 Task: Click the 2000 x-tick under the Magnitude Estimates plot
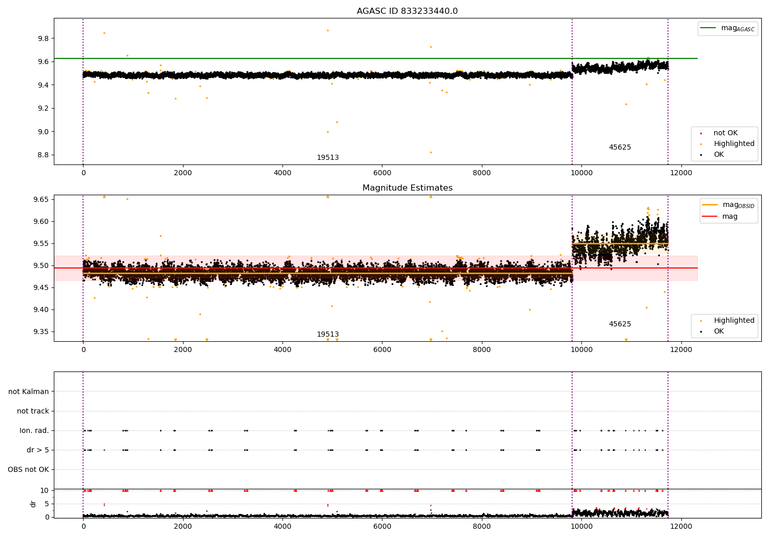tap(183, 350)
